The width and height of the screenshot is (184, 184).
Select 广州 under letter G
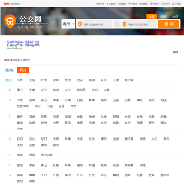56,175
